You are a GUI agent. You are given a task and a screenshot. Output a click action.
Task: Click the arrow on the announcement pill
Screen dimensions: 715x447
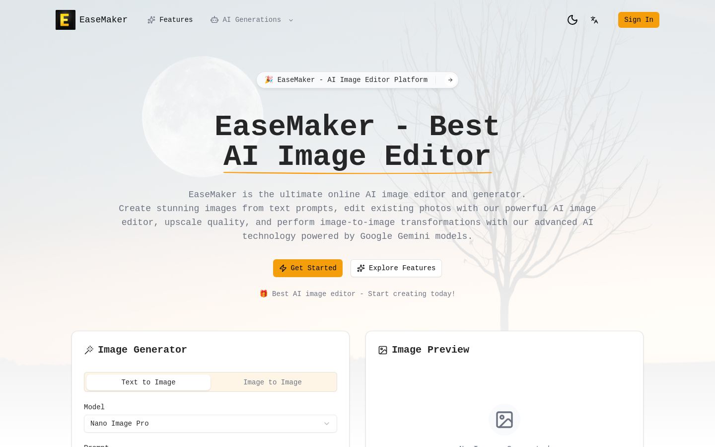tap(450, 80)
